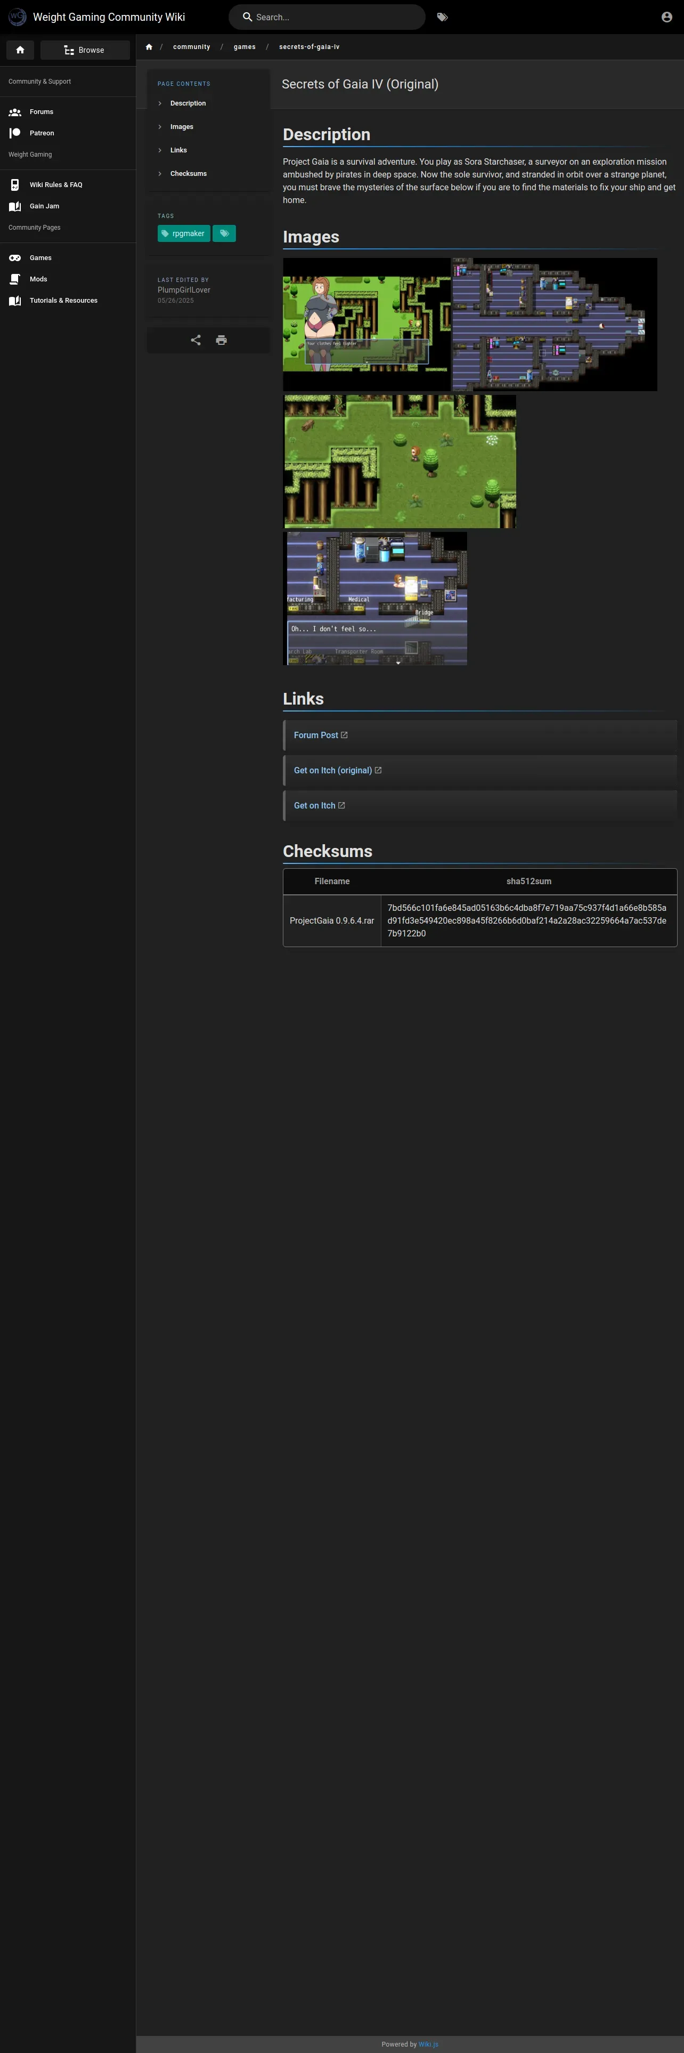684x2053 pixels.
Task: Click the Gain Jam icon
Action: (x=14, y=206)
